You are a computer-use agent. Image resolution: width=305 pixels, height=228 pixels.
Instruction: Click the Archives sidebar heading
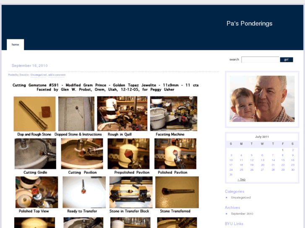(232, 208)
